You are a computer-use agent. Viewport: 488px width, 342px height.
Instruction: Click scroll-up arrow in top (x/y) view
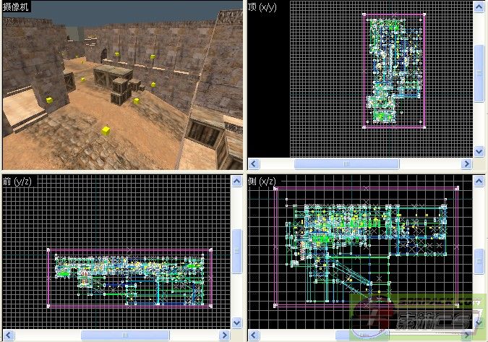coord(479,7)
